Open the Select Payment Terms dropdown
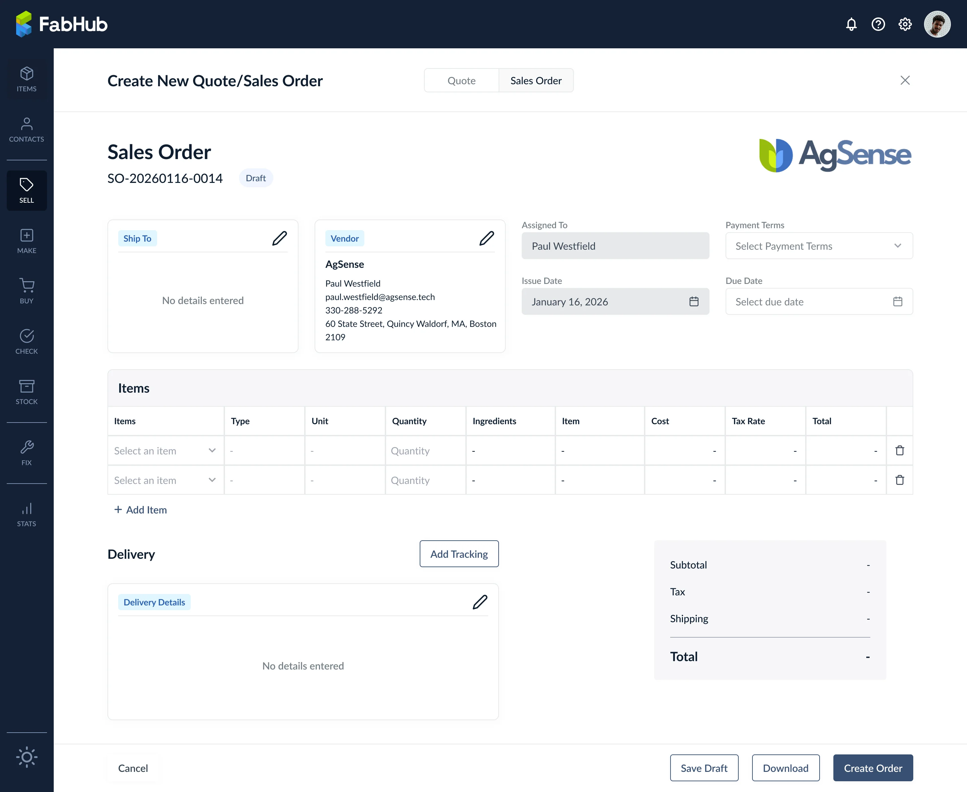Screen dimensions: 967x792 (819, 246)
